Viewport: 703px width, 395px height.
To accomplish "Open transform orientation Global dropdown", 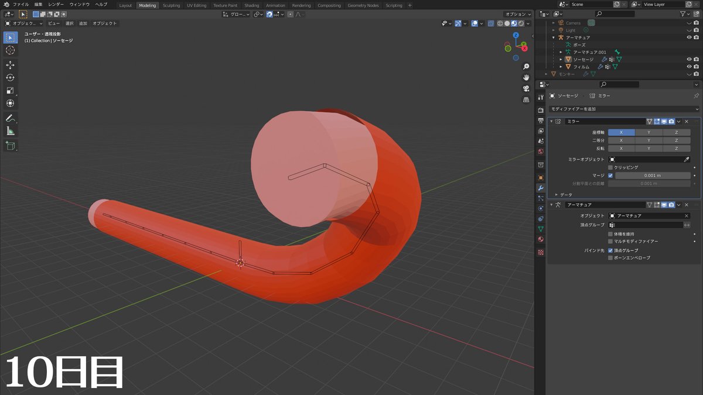I will click(x=237, y=14).
